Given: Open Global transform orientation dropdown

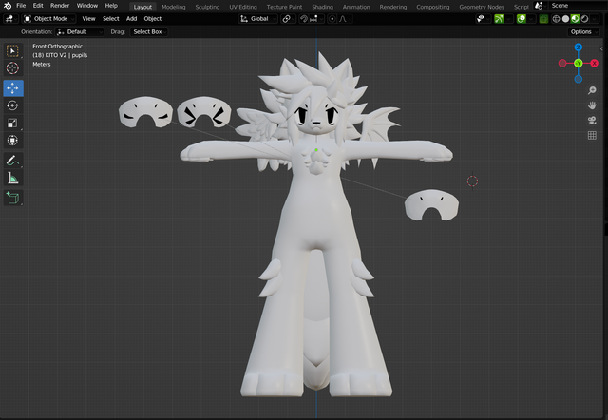Looking at the screenshot, I should tap(257, 19).
